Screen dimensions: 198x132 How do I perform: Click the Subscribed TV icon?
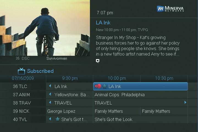[21, 71]
